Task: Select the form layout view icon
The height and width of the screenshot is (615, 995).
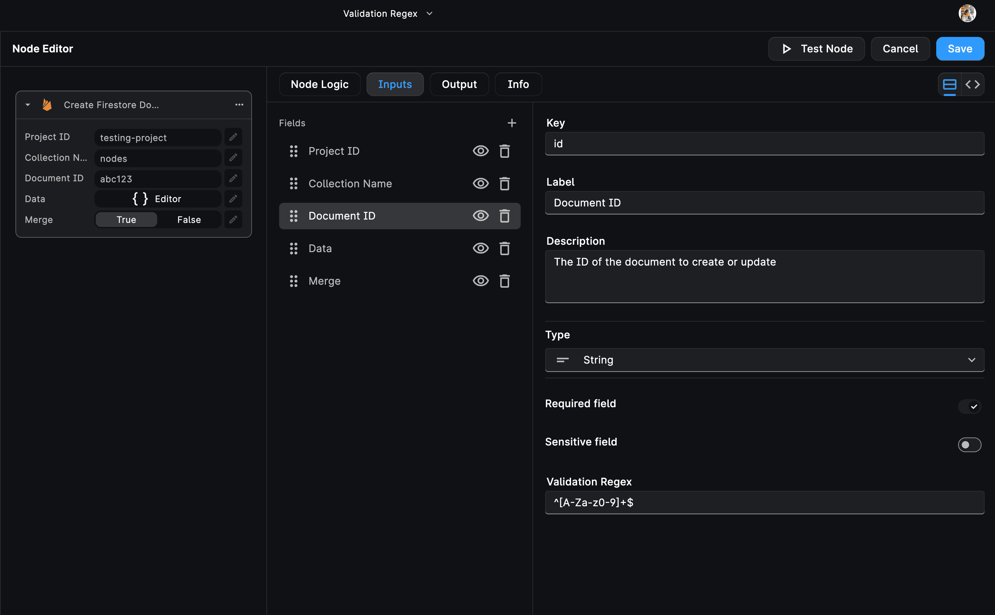Action: [949, 84]
